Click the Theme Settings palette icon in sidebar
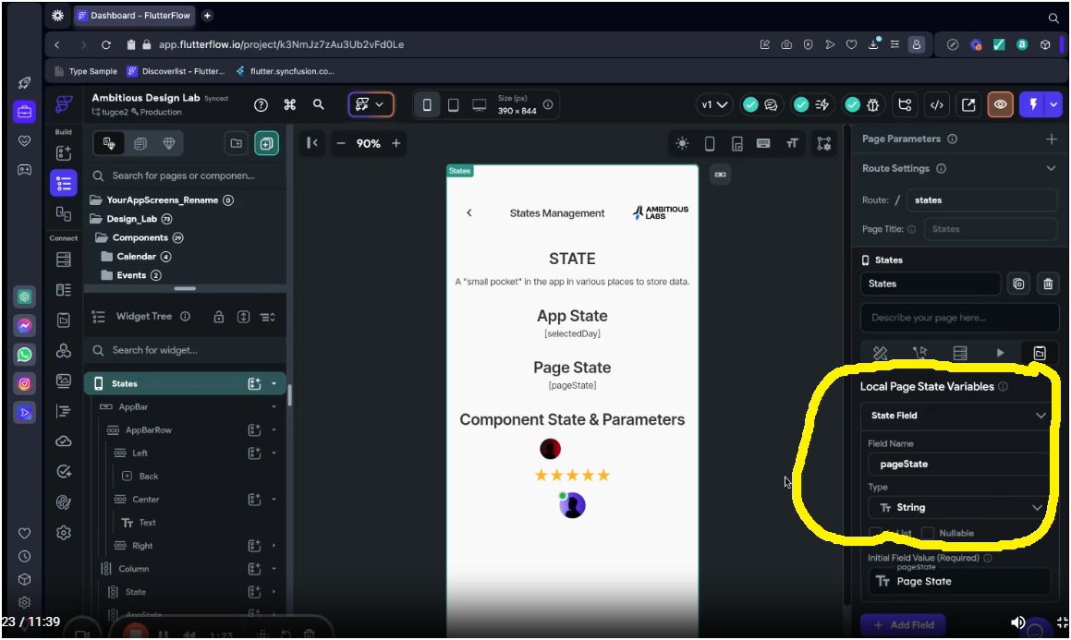Screen dimensions: 1071x640 [x=64, y=502]
